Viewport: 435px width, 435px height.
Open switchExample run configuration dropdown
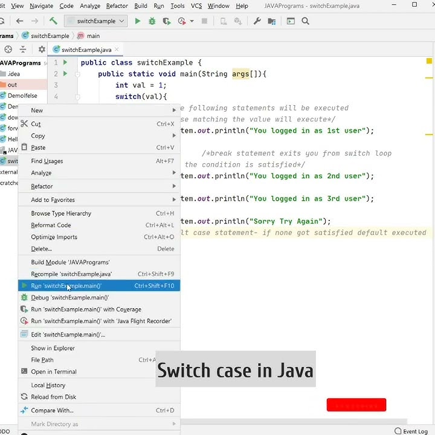tap(95, 21)
